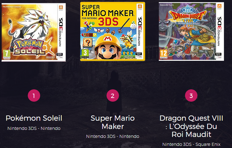Click the PEGI 3 rating on Mario cover
Screen dimensions: 232x148
click(85, 53)
